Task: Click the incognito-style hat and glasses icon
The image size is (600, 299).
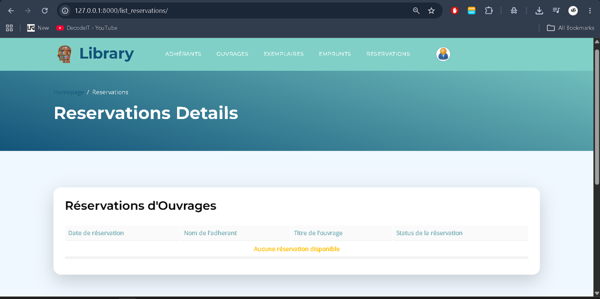Action: [x=514, y=11]
